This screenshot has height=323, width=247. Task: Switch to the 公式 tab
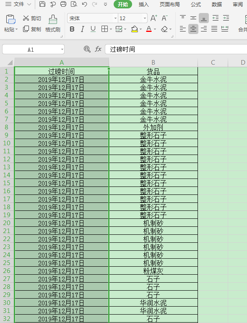pos(195,4)
